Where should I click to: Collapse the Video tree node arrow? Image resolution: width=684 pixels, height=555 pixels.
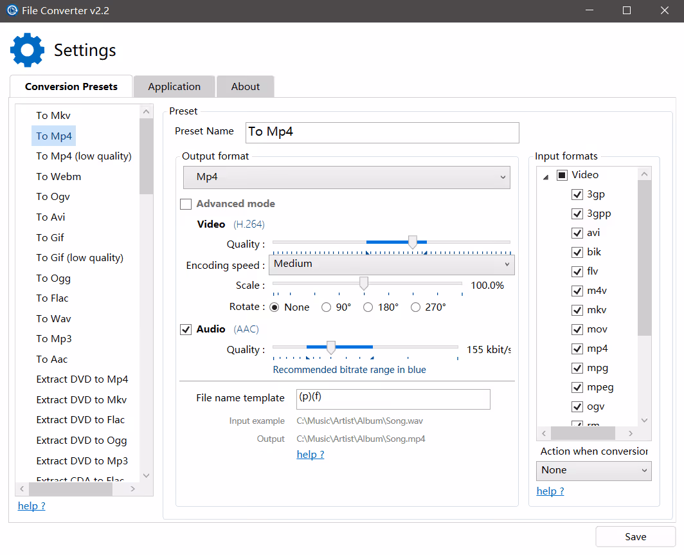tap(546, 176)
